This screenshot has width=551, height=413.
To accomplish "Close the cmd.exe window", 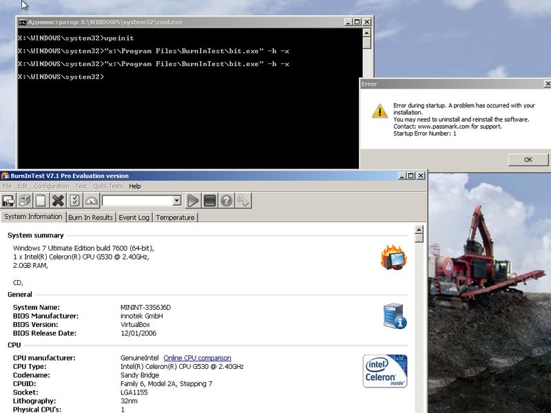I will [x=366, y=22].
